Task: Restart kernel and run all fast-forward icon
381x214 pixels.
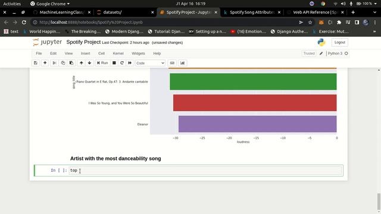Action: [x=130, y=63]
